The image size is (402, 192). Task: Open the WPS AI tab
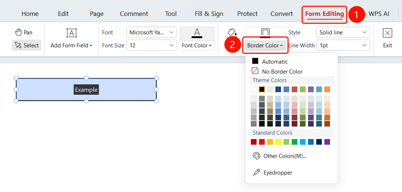(379, 14)
